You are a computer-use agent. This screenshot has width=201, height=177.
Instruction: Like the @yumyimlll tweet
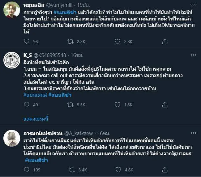point(118,41)
